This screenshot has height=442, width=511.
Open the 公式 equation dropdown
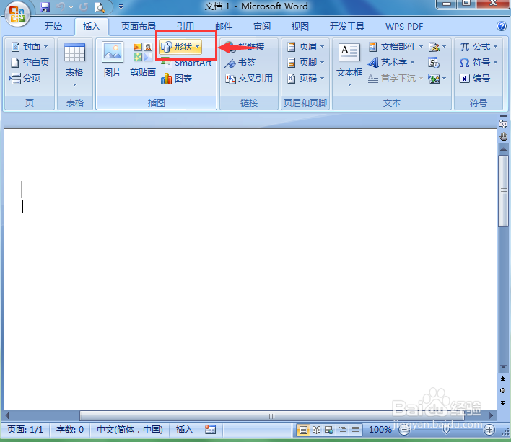(x=479, y=47)
